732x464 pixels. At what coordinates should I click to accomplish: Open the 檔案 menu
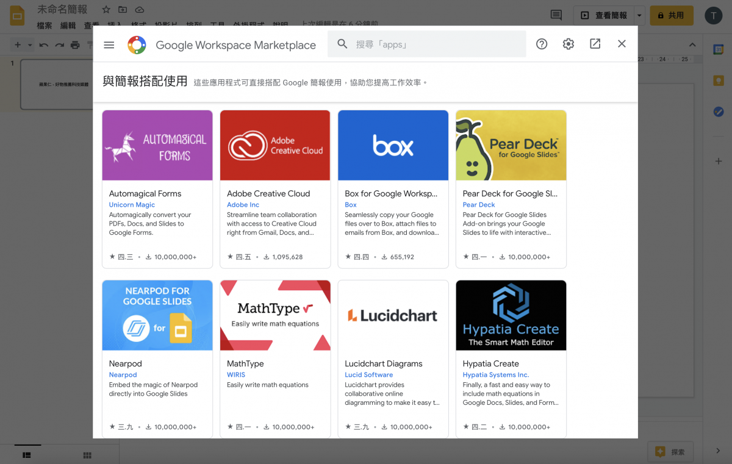tap(44, 26)
